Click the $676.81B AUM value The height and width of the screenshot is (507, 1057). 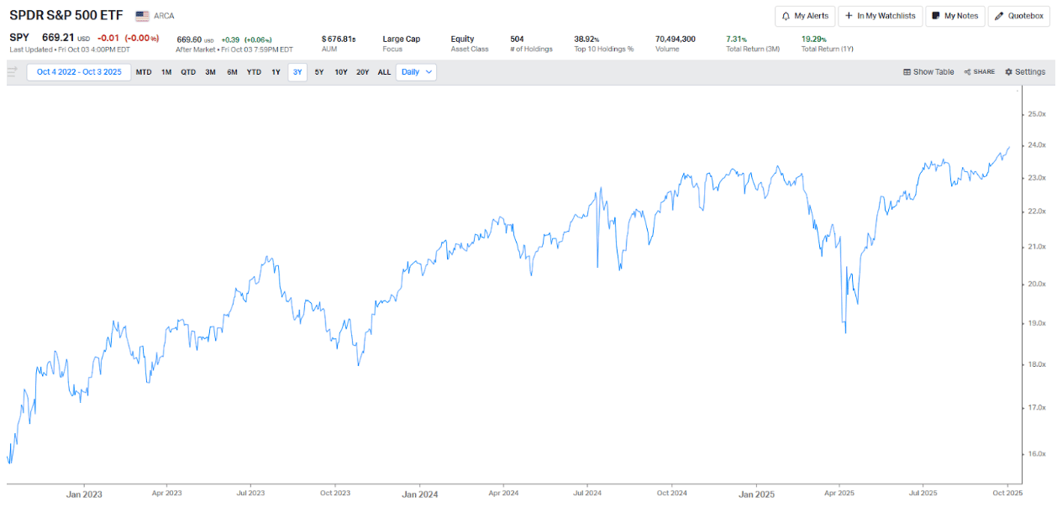click(x=339, y=39)
